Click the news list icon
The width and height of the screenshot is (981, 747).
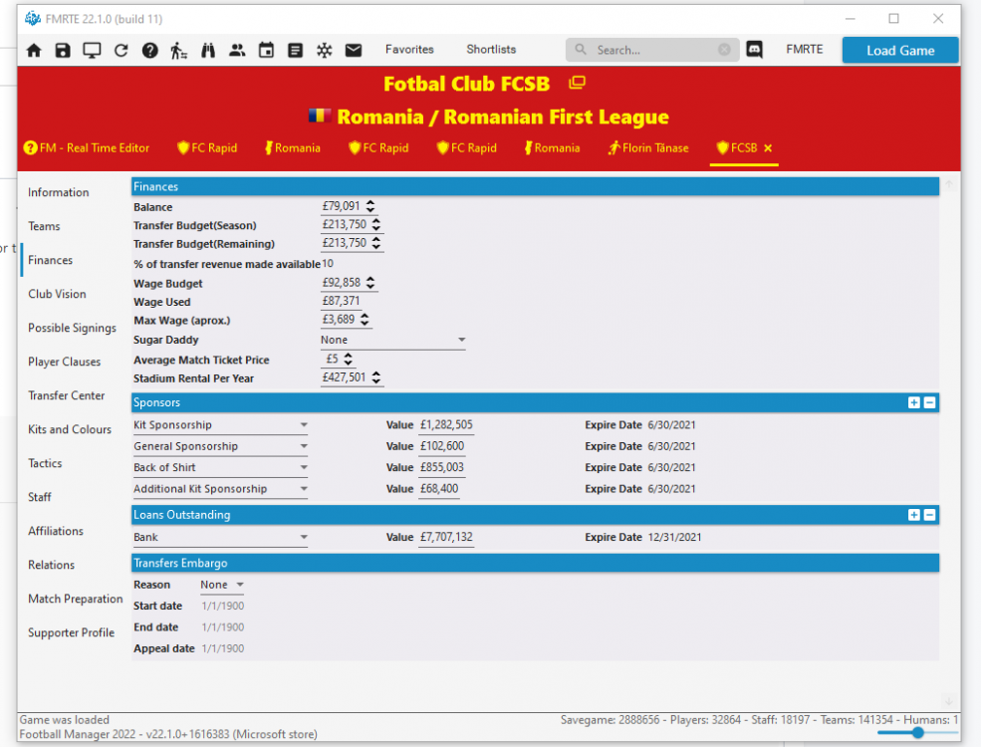296,50
